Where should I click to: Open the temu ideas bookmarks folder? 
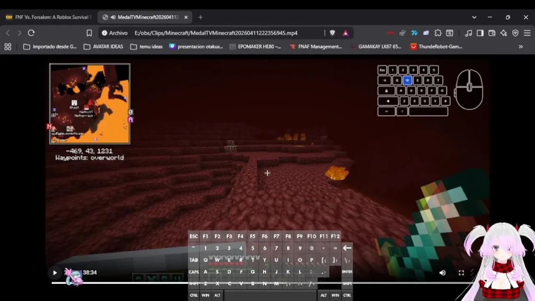tap(146, 47)
